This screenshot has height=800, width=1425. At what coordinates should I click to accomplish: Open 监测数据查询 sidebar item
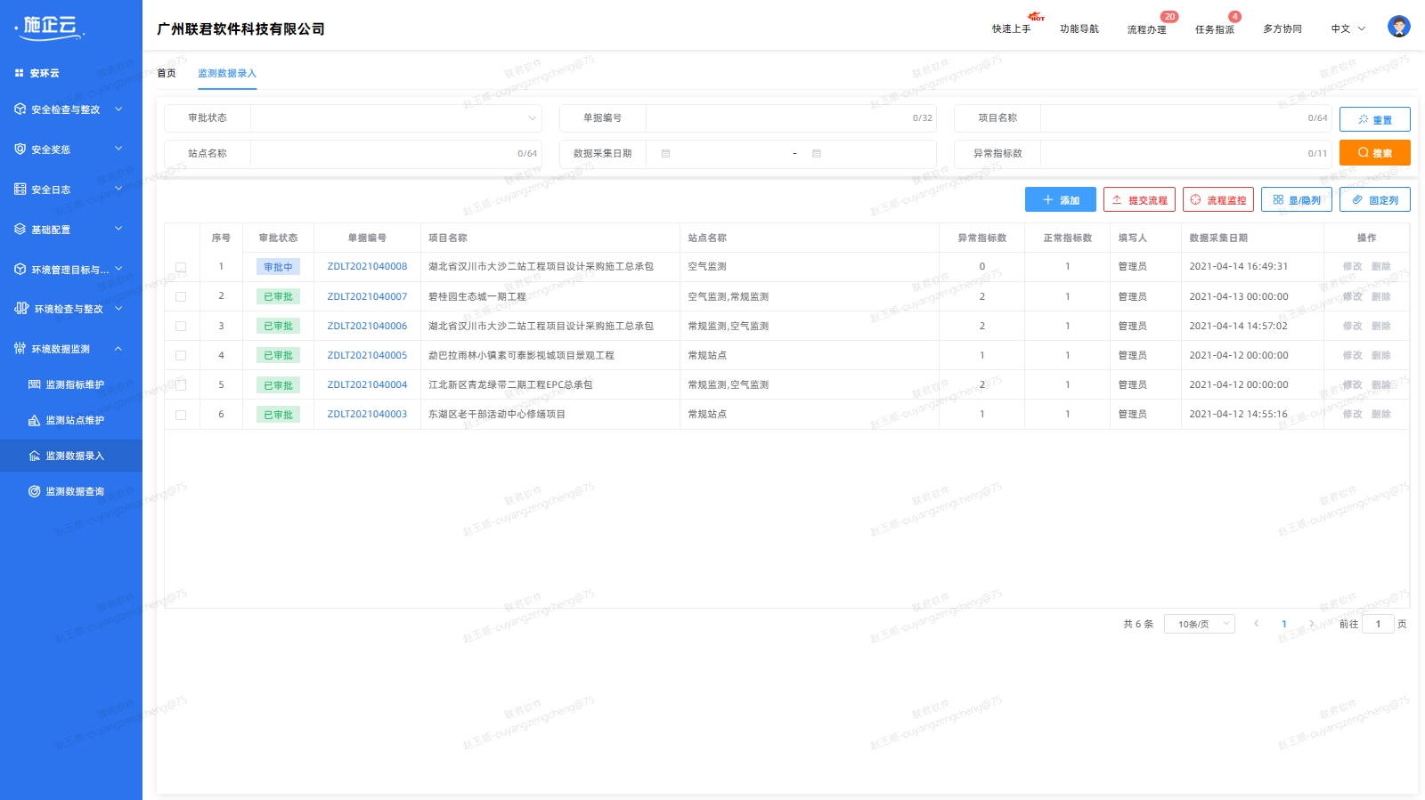pyautogui.click(x=71, y=491)
